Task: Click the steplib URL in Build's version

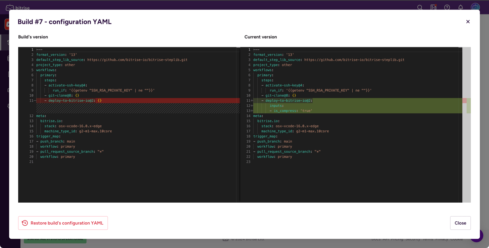Action: 137,60
